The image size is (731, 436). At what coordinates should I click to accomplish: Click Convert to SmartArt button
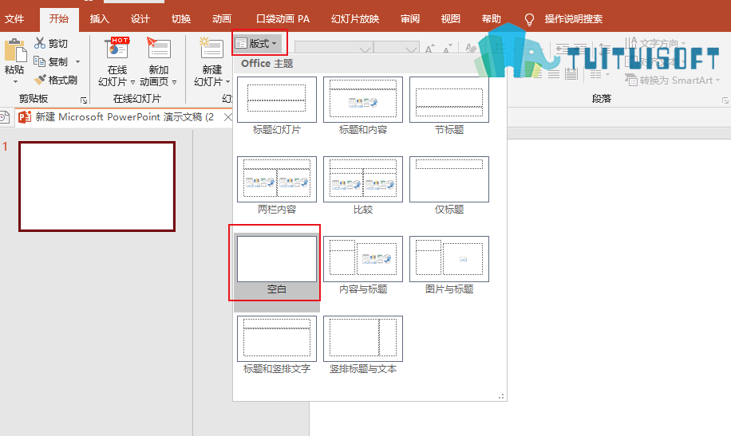[672, 81]
